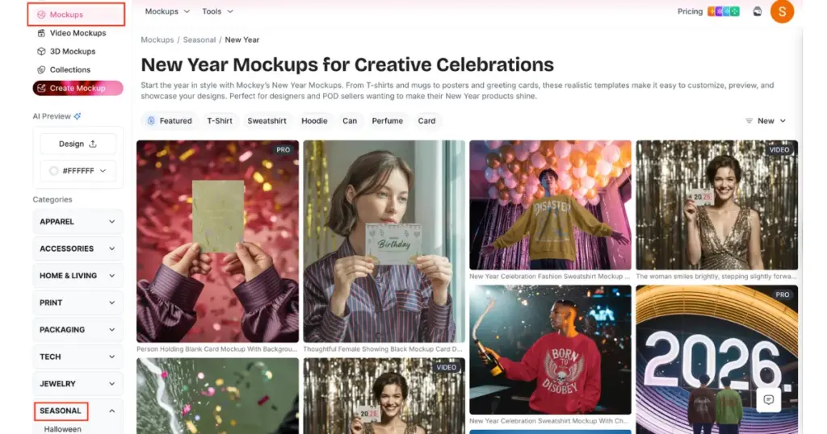Click the Collections icon
This screenshot has width=827, height=434.
(x=41, y=69)
